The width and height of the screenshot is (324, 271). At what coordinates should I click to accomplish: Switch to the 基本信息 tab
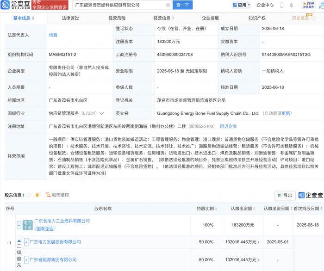23,18
